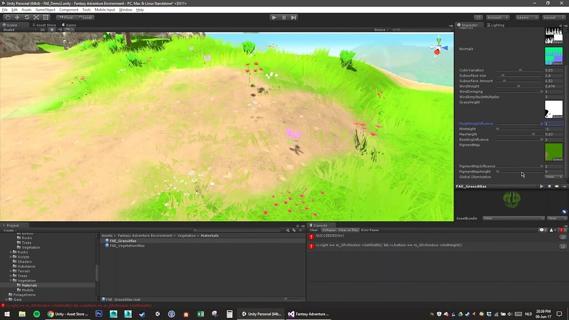569x320 pixels.
Task: Select the FAE_VegetationAtlas material
Action: tap(128, 245)
